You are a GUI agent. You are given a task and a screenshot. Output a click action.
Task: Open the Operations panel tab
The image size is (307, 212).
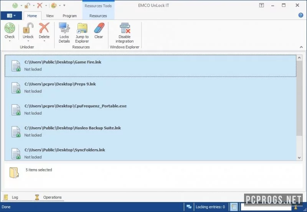[x=49, y=197]
